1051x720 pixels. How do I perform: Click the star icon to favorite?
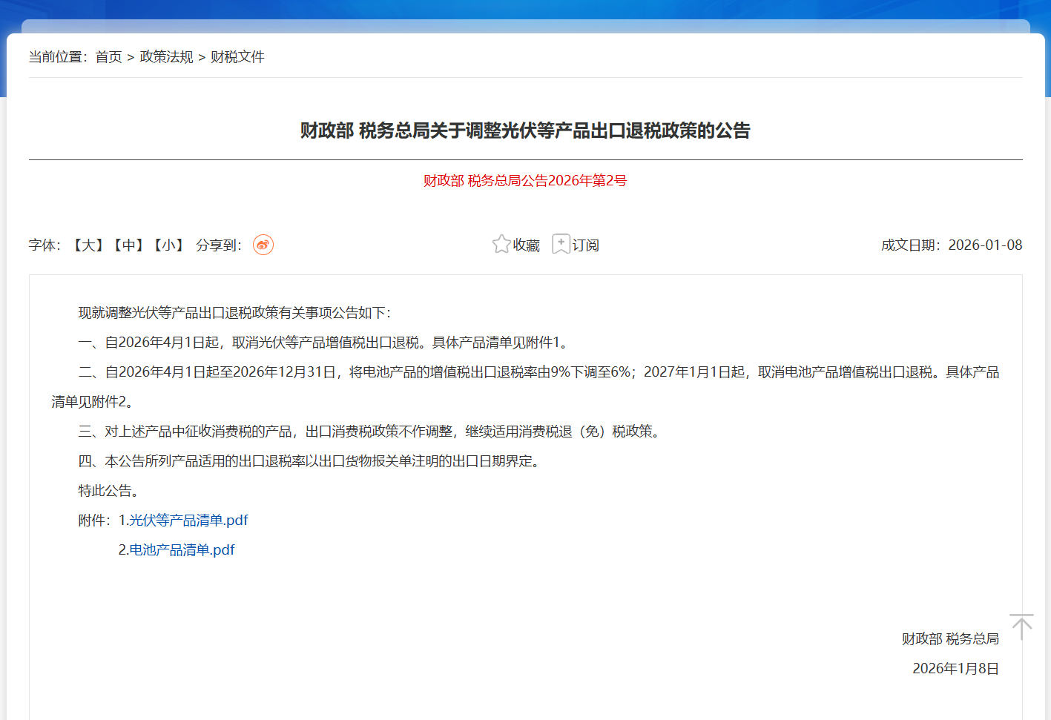pyautogui.click(x=501, y=244)
